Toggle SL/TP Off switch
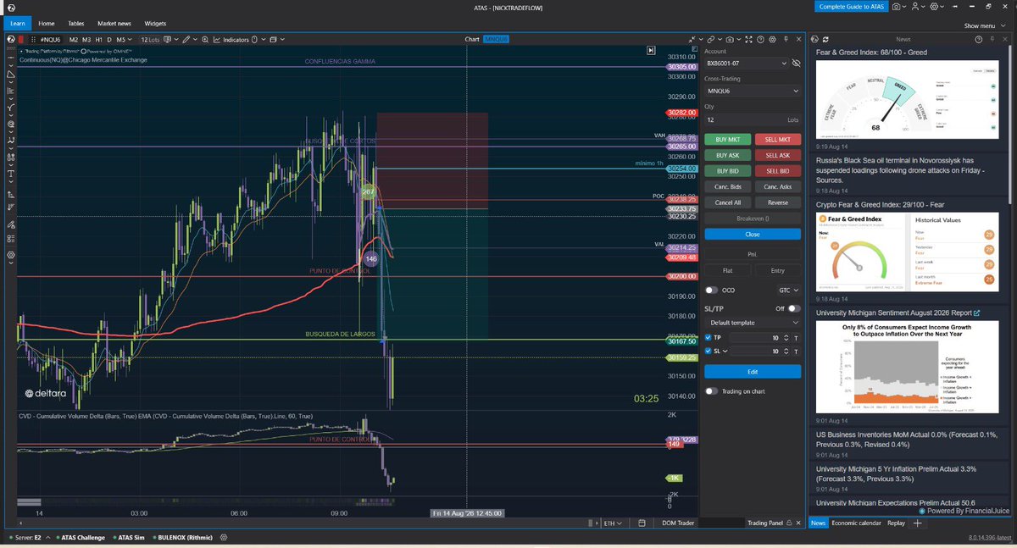Viewport: 1017px width, 548px height. (x=794, y=309)
